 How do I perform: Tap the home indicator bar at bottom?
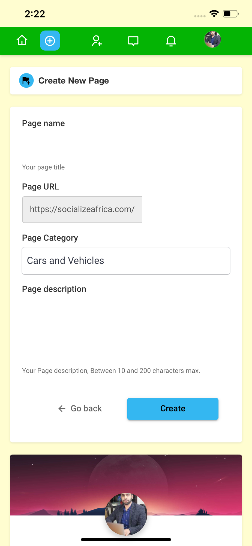[x=126, y=539]
